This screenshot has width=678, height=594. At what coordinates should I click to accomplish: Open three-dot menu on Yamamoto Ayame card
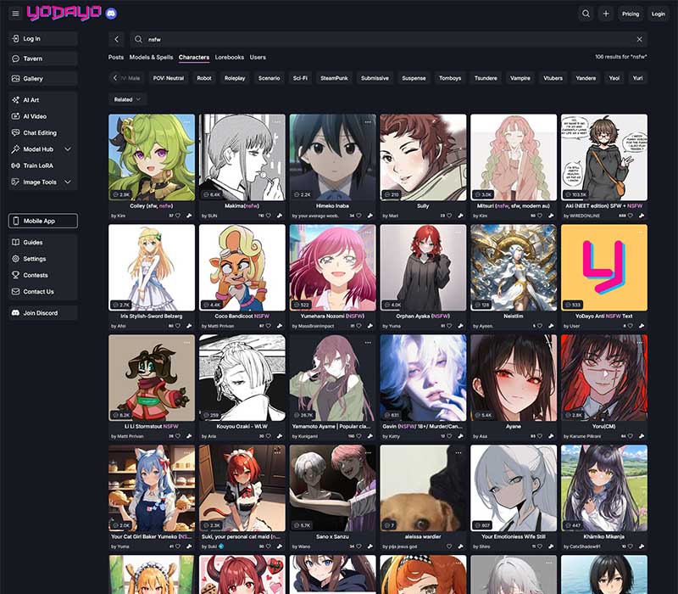[368, 343]
